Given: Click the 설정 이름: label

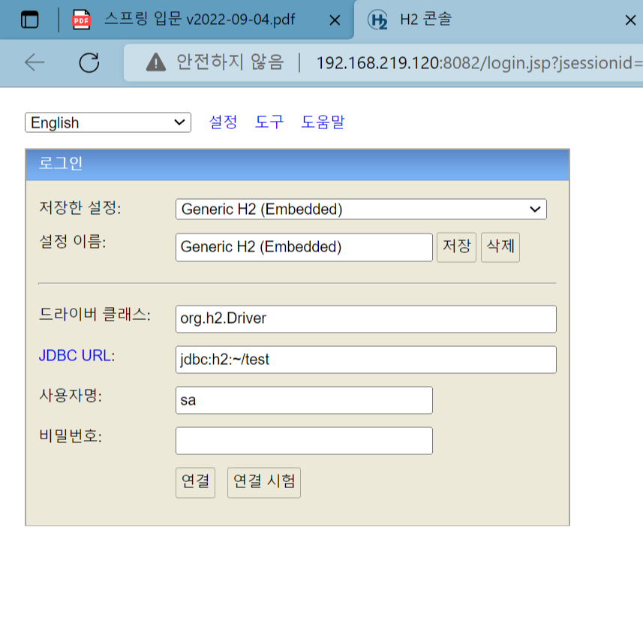Looking at the screenshot, I should [73, 241].
